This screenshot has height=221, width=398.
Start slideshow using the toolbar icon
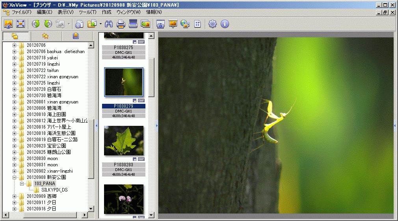[173, 24]
